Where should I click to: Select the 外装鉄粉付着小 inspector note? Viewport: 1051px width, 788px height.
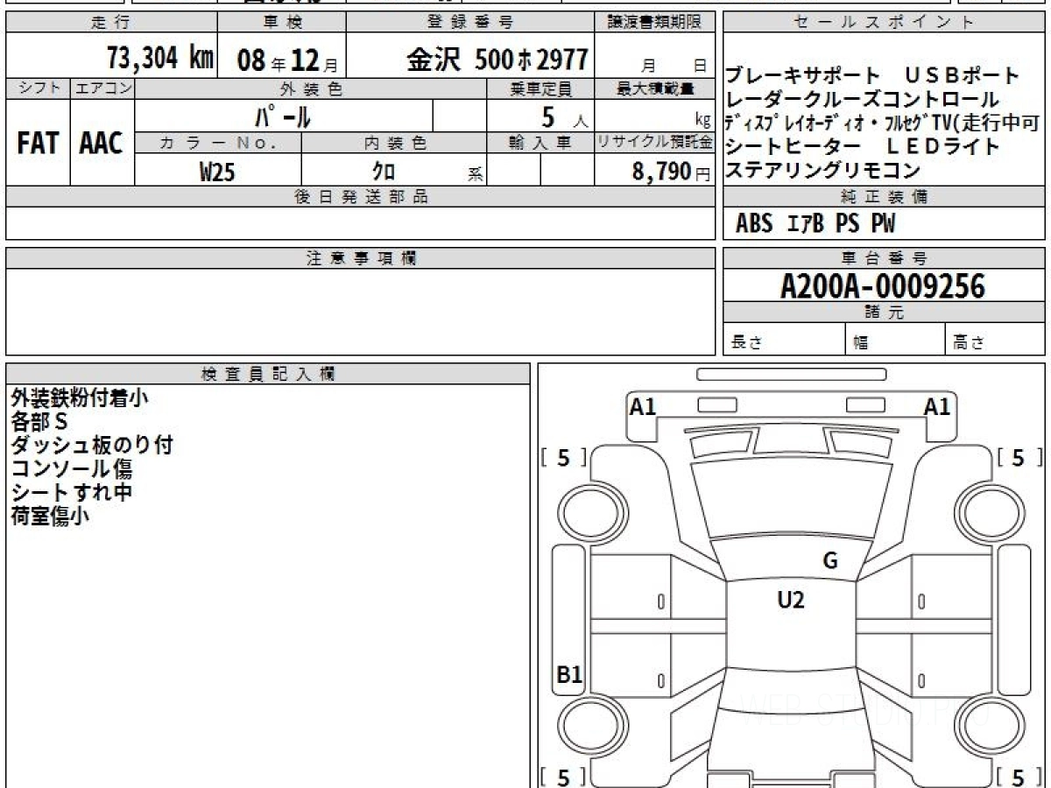(x=80, y=398)
